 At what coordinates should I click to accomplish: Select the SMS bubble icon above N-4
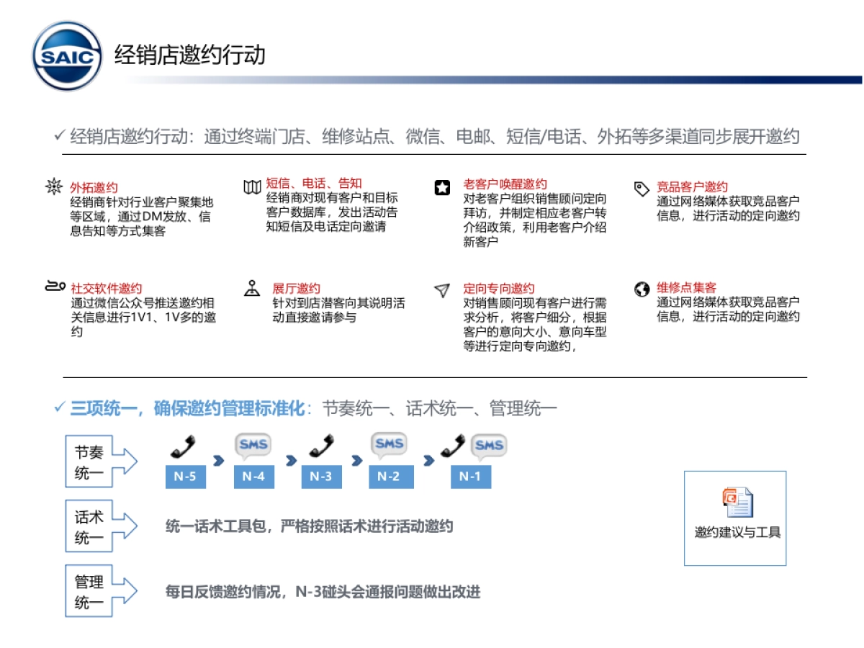251,445
